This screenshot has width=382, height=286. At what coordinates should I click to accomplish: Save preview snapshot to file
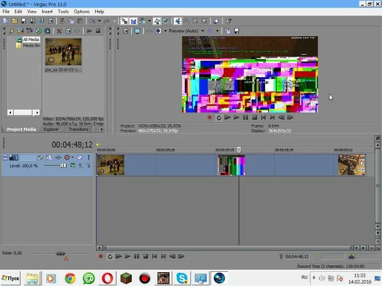tap(236, 31)
